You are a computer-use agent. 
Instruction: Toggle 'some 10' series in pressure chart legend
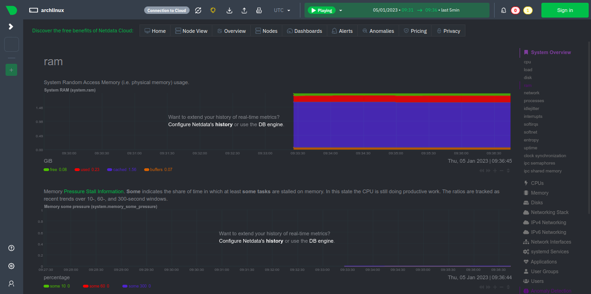pos(57,286)
